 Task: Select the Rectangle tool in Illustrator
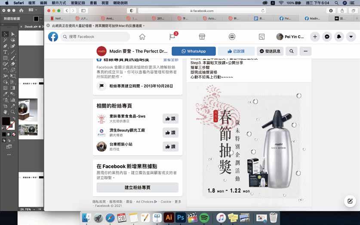pos(5,58)
